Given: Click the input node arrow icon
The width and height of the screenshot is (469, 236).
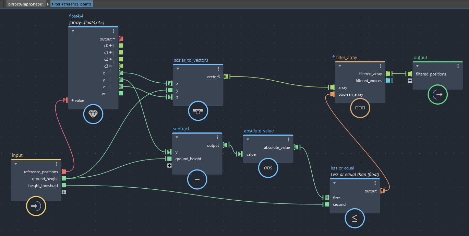Looking at the screenshot, I should coord(36,206).
